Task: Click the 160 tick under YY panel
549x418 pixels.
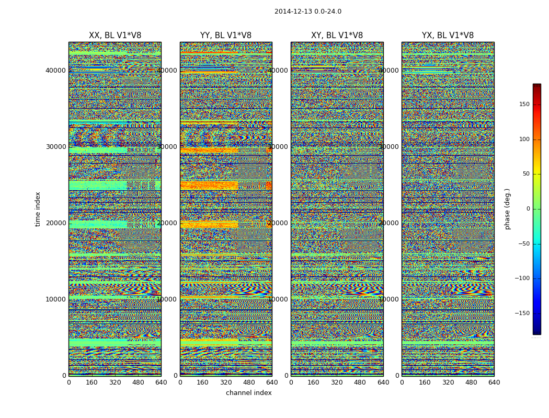Action: [203, 382]
